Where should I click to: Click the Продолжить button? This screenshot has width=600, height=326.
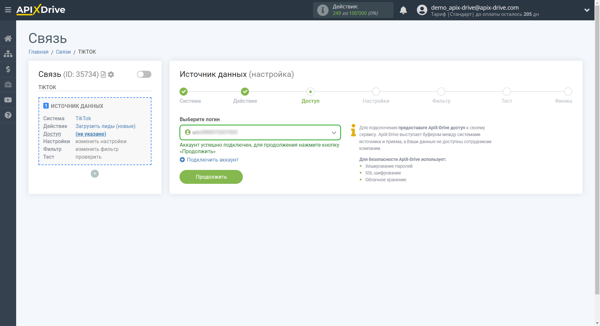pyautogui.click(x=211, y=177)
